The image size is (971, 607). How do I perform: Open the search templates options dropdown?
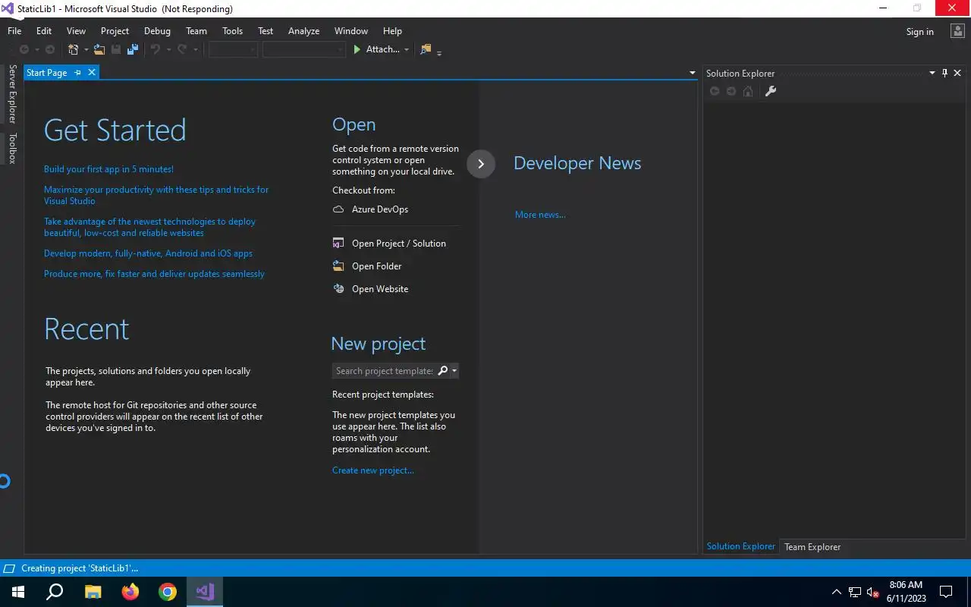454,371
